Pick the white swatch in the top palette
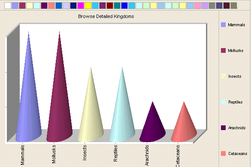Image resolution: width=251 pixels, height=167 pixels. click(x=8, y=6)
